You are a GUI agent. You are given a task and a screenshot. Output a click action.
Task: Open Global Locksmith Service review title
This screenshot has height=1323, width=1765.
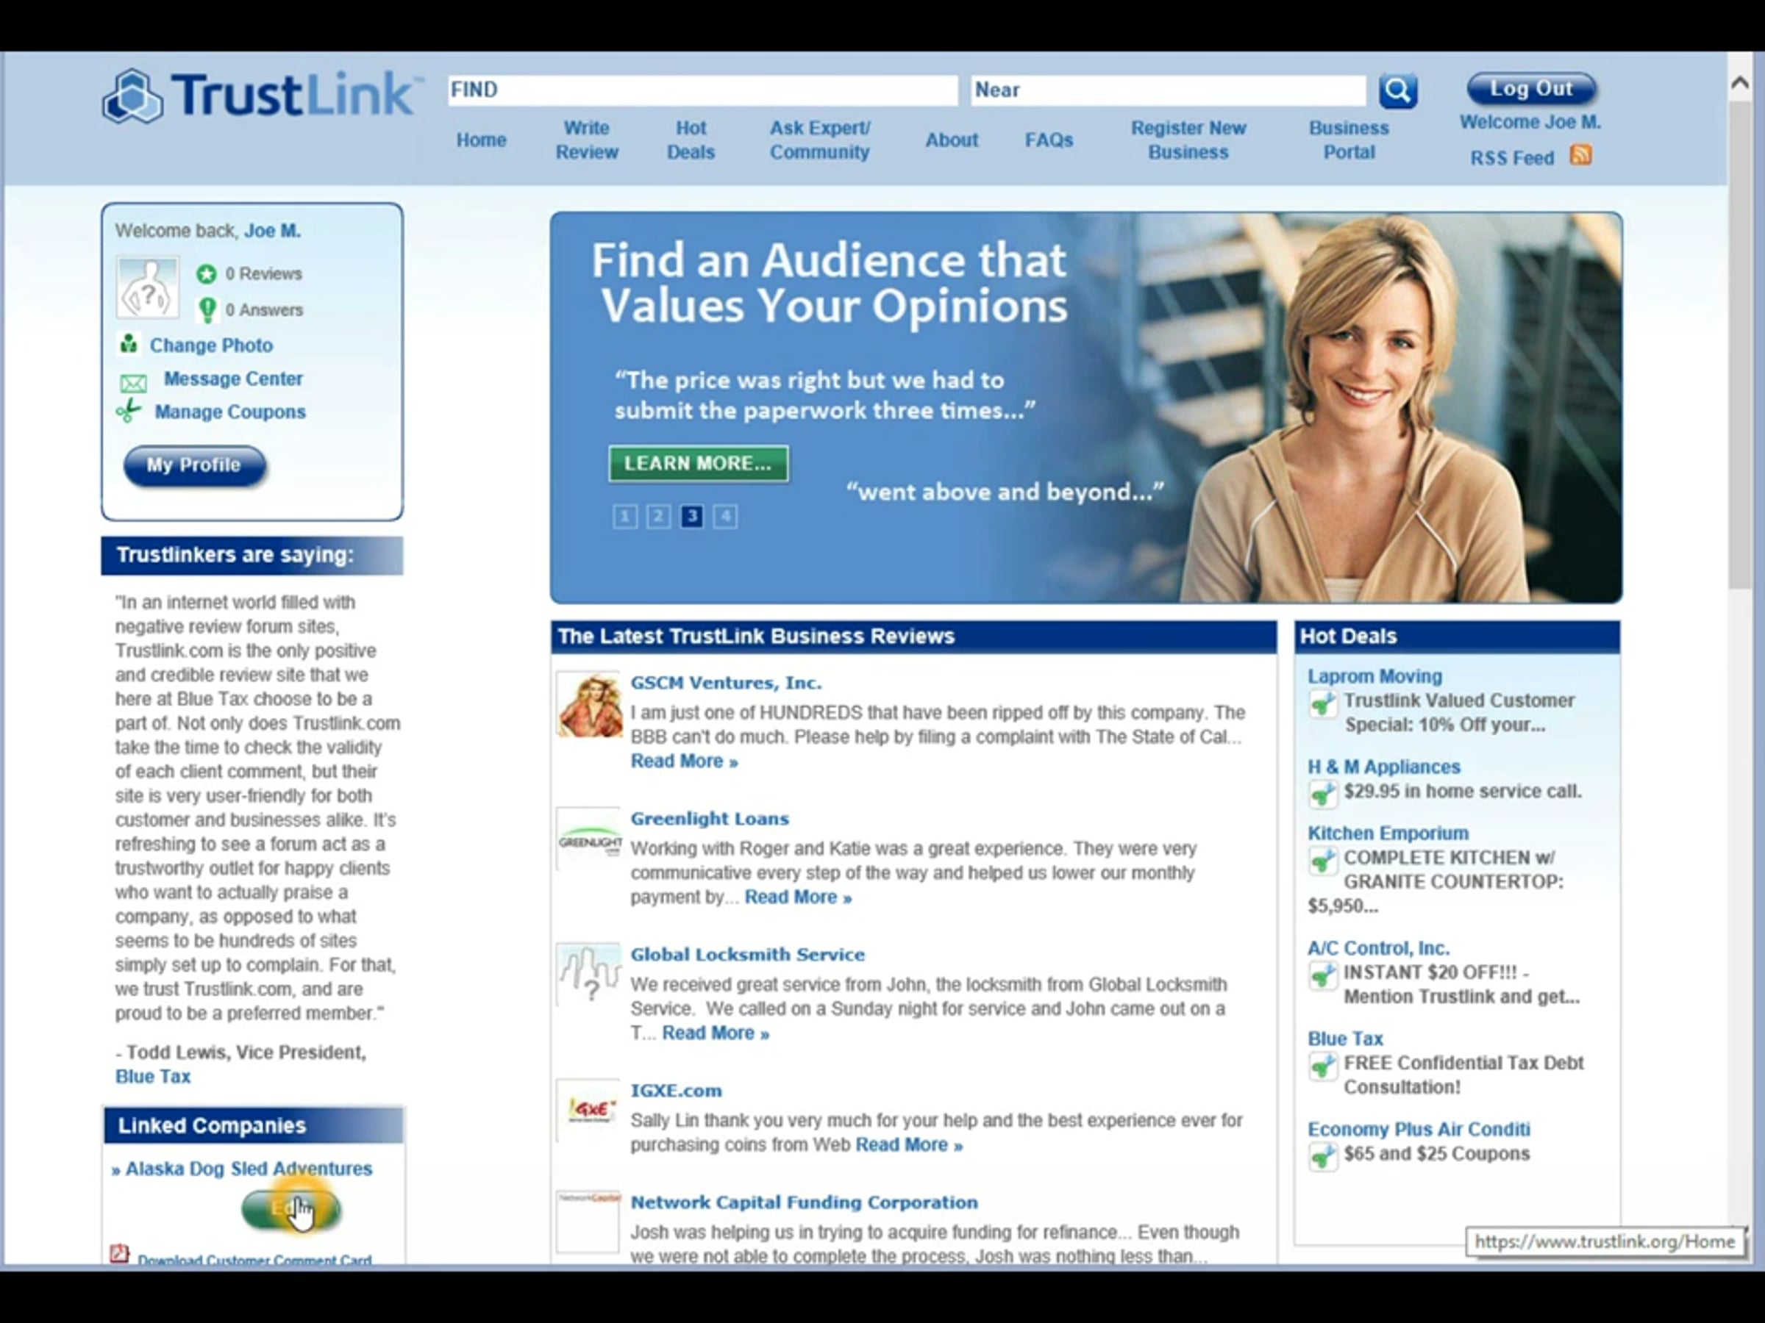(x=748, y=955)
